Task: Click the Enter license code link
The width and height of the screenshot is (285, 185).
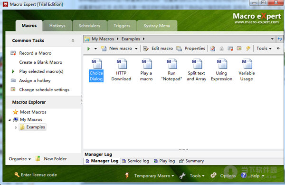Action: (39, 175)
